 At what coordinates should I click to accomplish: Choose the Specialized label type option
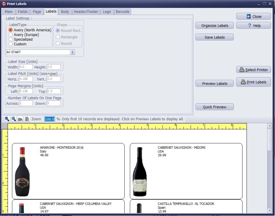[11, 39]
